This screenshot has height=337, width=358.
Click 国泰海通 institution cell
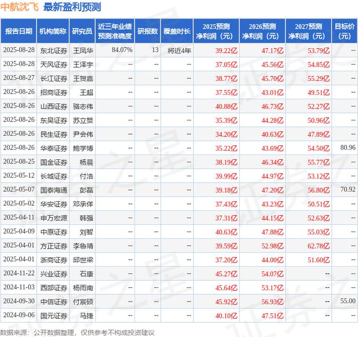(x=54, y=190)
